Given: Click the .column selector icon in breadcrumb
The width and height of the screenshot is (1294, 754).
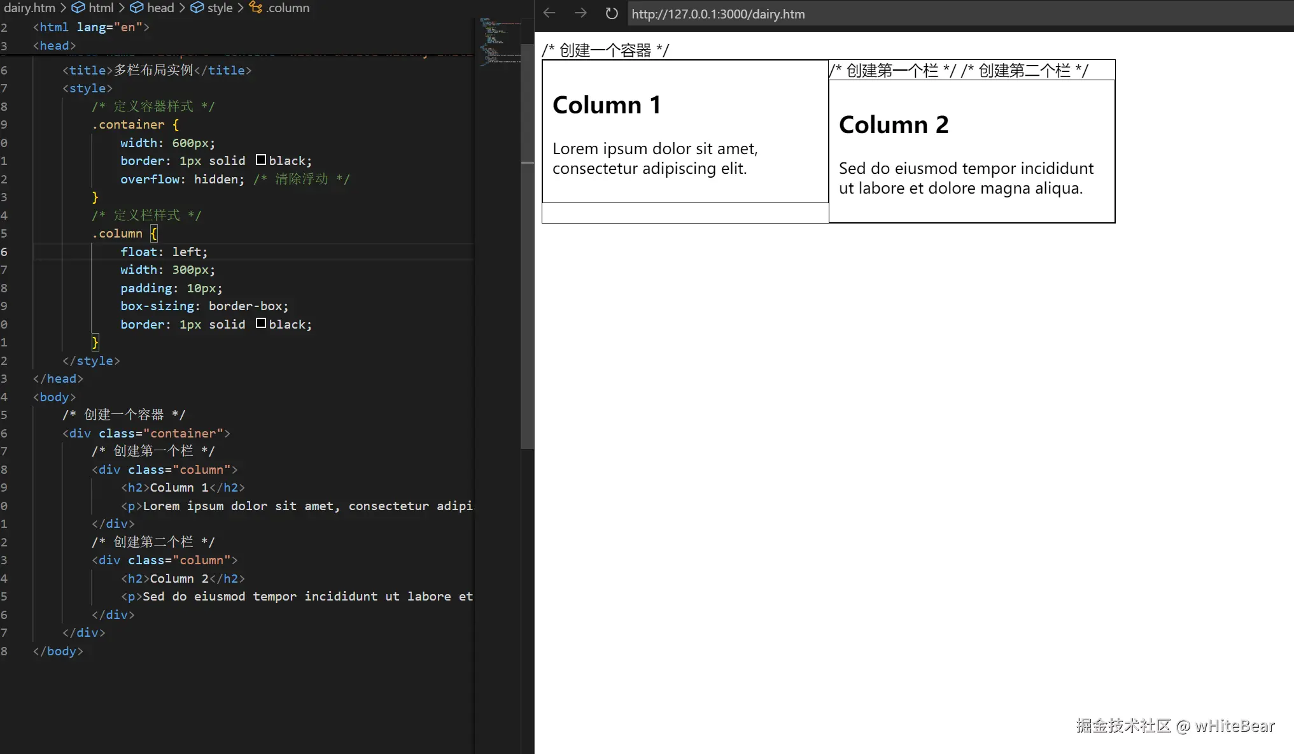Looking at the screenshot, I should (256, 8).
